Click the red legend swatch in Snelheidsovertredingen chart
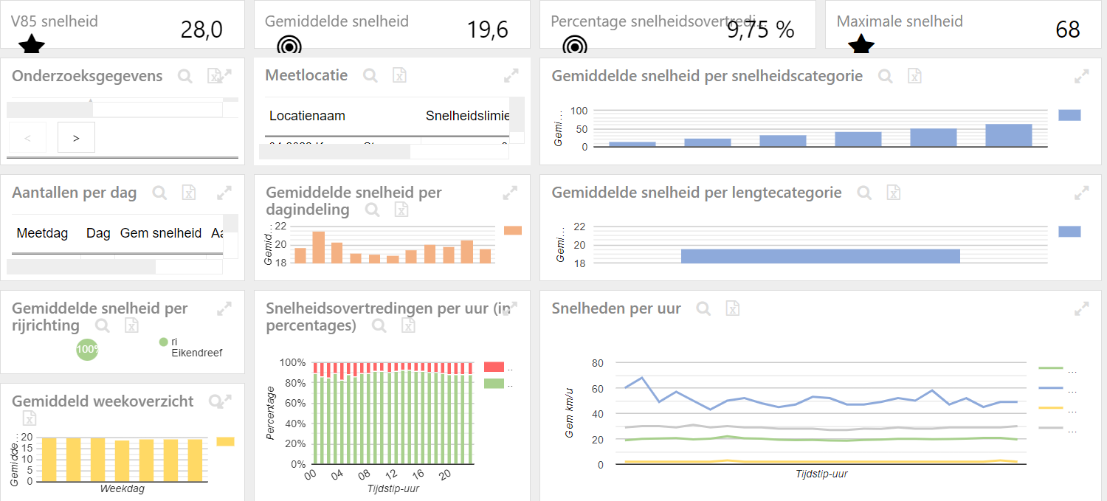Image resolution: width=1107 pixels, height=501 pixels. (x=494, y=367)
